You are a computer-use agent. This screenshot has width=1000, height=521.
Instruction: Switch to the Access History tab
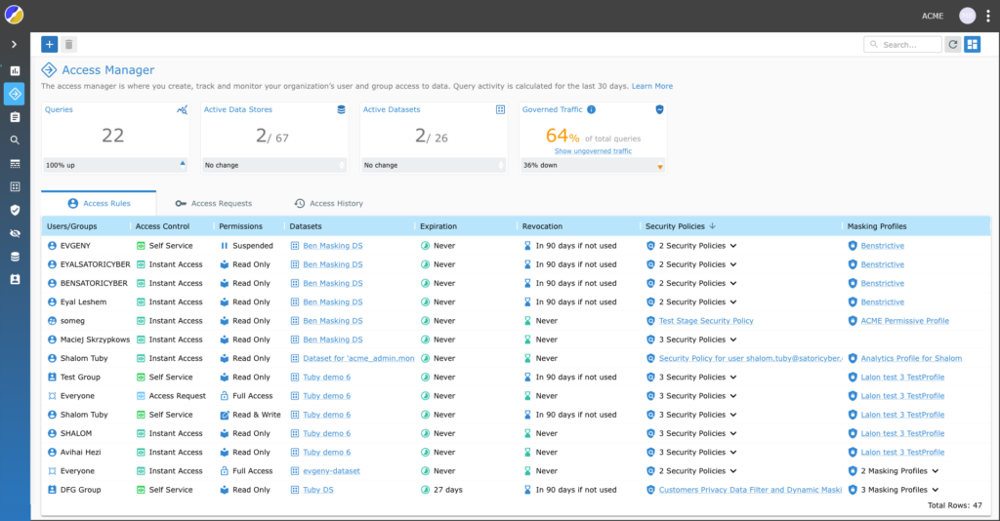328,203
